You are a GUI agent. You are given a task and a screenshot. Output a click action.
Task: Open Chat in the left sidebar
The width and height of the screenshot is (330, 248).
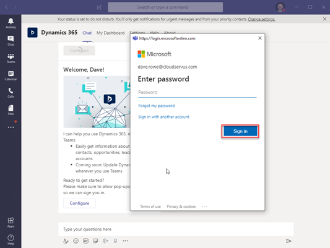(11, 41)
